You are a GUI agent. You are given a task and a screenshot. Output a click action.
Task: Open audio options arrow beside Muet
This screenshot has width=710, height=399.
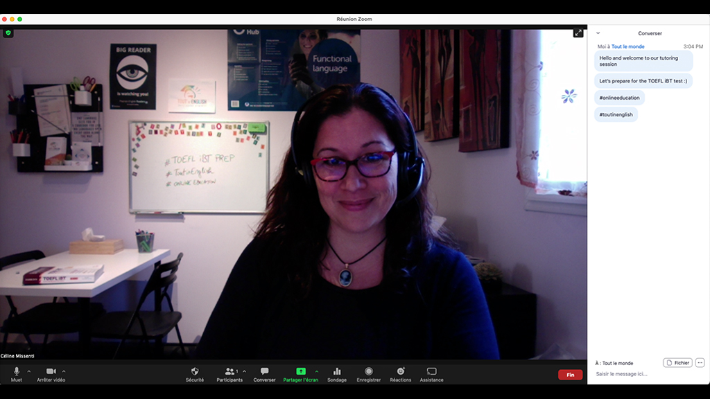point(29,371)
